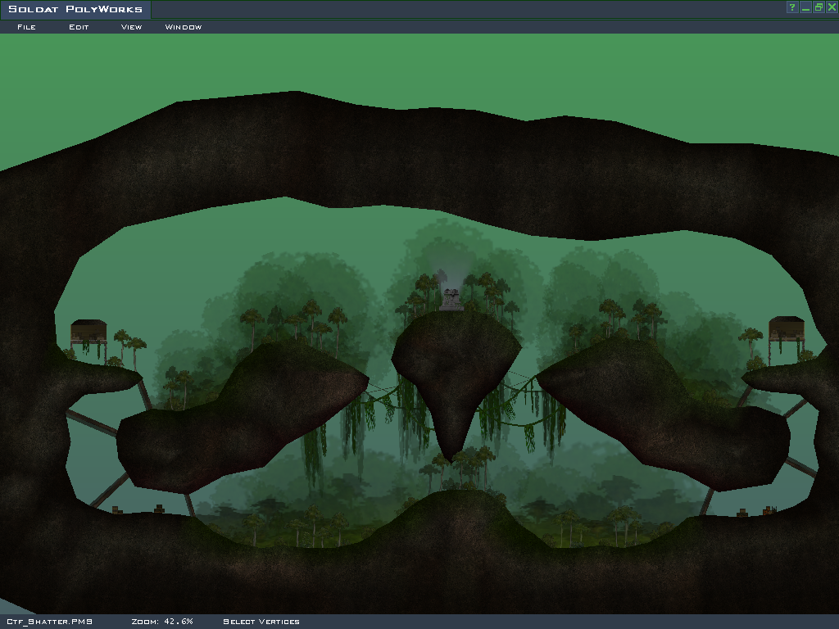Minimize the PolyWorks window
The height and width of the screenshot is (629, 839).
click(805, 7)
